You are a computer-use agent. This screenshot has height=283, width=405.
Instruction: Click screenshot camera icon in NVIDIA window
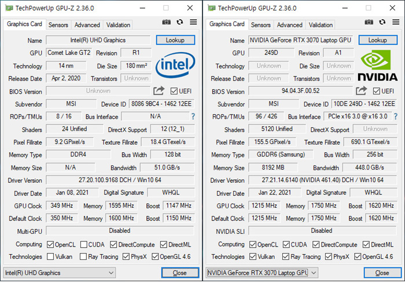(x=369, y=22)
